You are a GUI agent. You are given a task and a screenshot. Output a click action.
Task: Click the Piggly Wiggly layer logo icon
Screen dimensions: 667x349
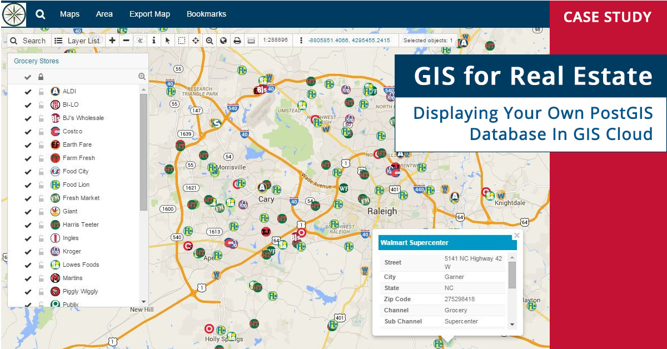tap(55, 291)
